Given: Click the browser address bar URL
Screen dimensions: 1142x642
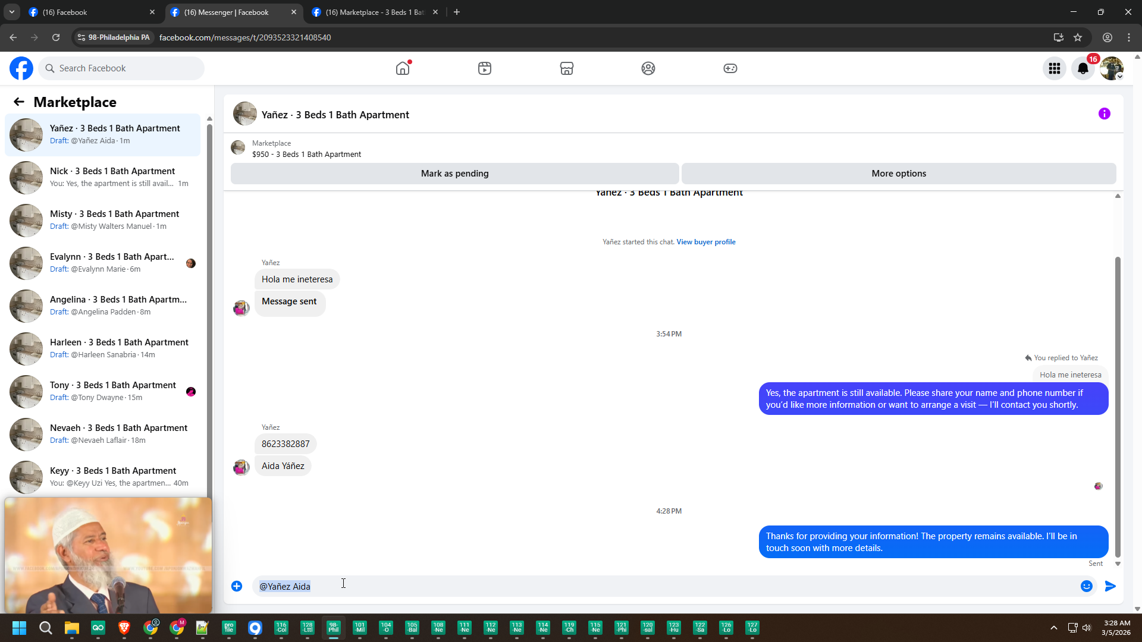Looking at the screenshot, I should coord(245,37).
